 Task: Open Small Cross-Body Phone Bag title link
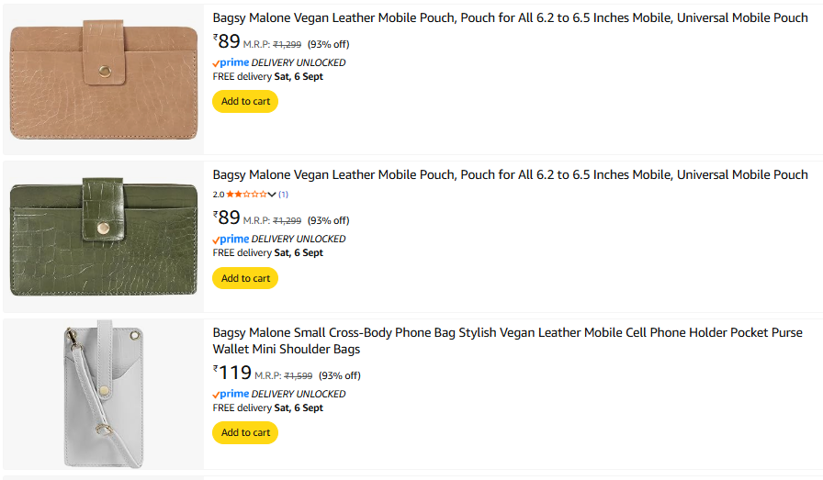tap(508, 340)
